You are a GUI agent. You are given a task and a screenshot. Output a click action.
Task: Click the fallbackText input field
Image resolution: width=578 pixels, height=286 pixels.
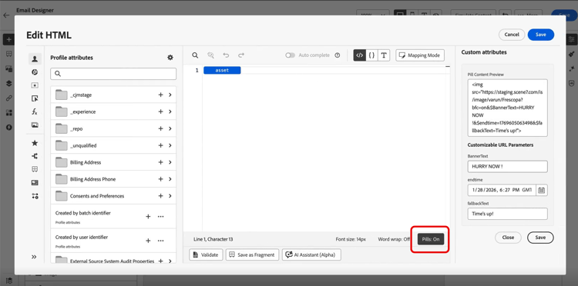[x=507, y=214]
